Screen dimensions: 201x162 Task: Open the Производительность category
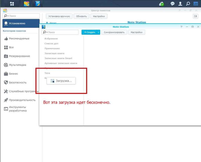point(20,100)
